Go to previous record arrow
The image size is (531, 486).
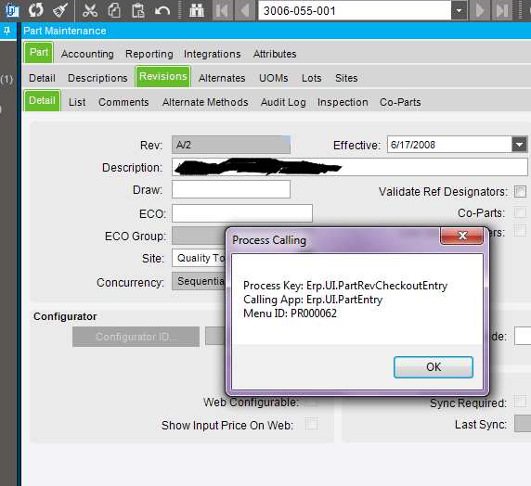click(244, 10)
